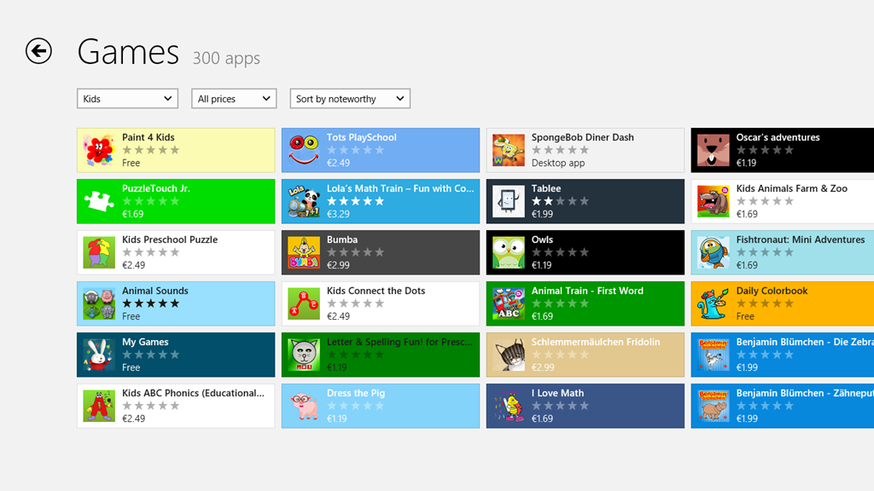The image size is (874, 491).
Task: Click the I Love Math icon
Action: [509, 407]
